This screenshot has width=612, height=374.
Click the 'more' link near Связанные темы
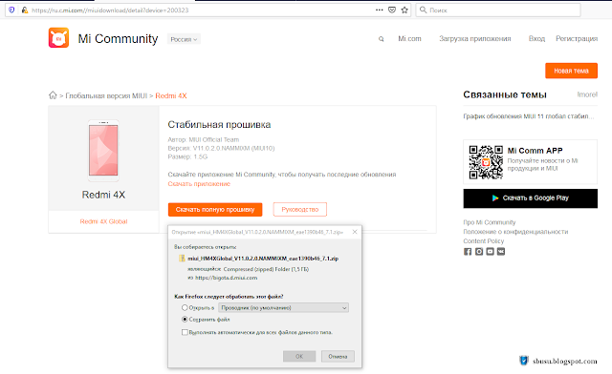tap(587, 94)
